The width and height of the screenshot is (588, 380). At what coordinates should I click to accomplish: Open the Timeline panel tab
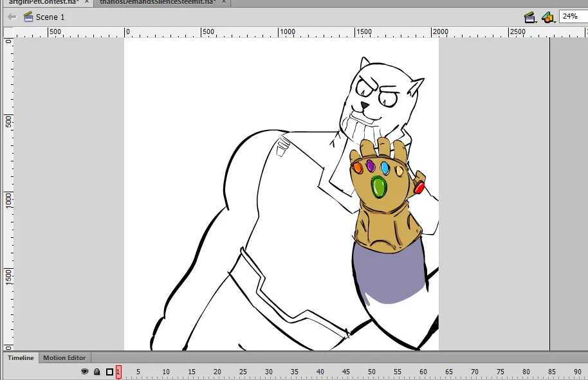pyautogui.click(x=21, y=358)
